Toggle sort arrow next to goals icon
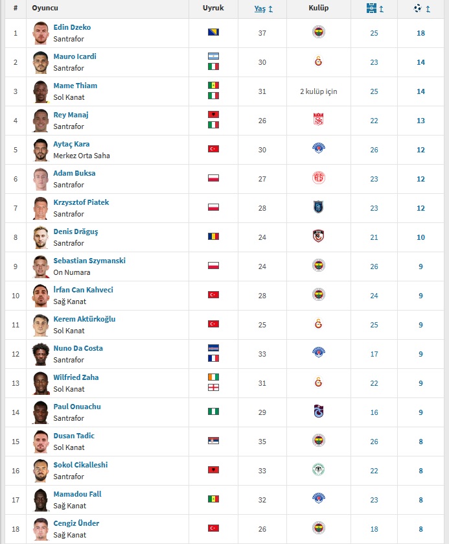The image size is (449, 544). tap(428, 9)
